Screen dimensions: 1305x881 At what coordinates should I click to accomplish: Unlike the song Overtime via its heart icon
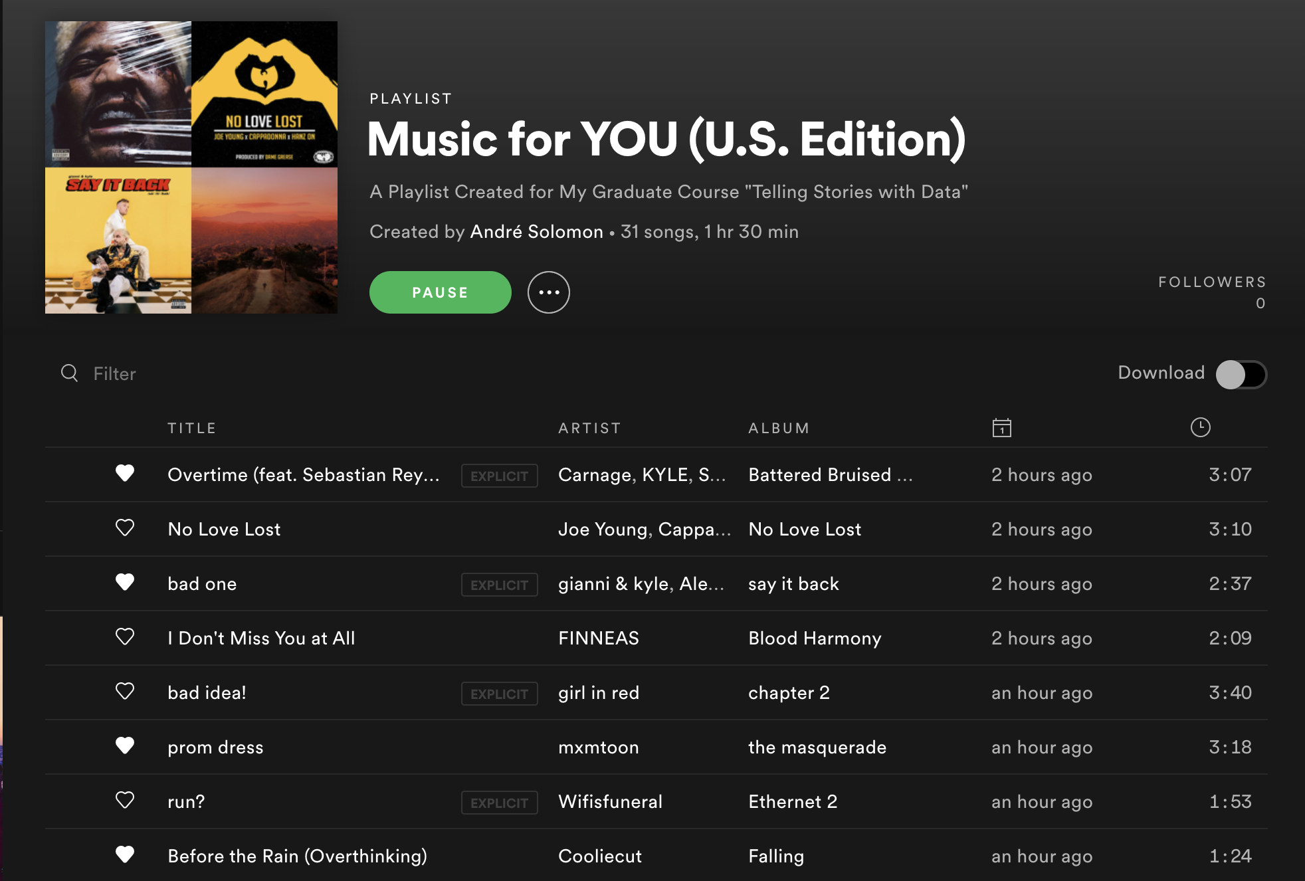(125, 473)
